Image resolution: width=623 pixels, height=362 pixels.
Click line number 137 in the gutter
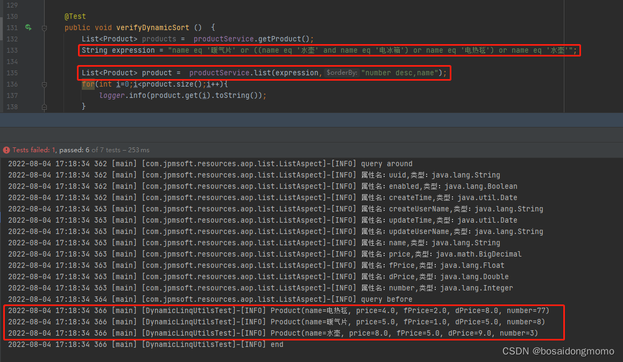coord(12,96)
